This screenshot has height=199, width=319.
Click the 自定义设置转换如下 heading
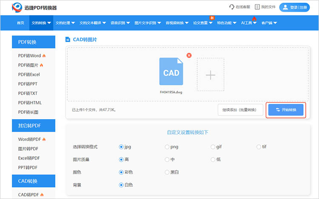pyautogui.click(x=188, y=132)
